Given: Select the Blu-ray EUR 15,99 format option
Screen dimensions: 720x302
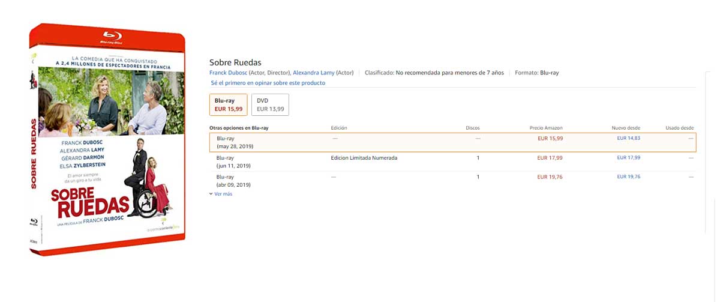Looking at the screenshot, I should coord(229,104).
